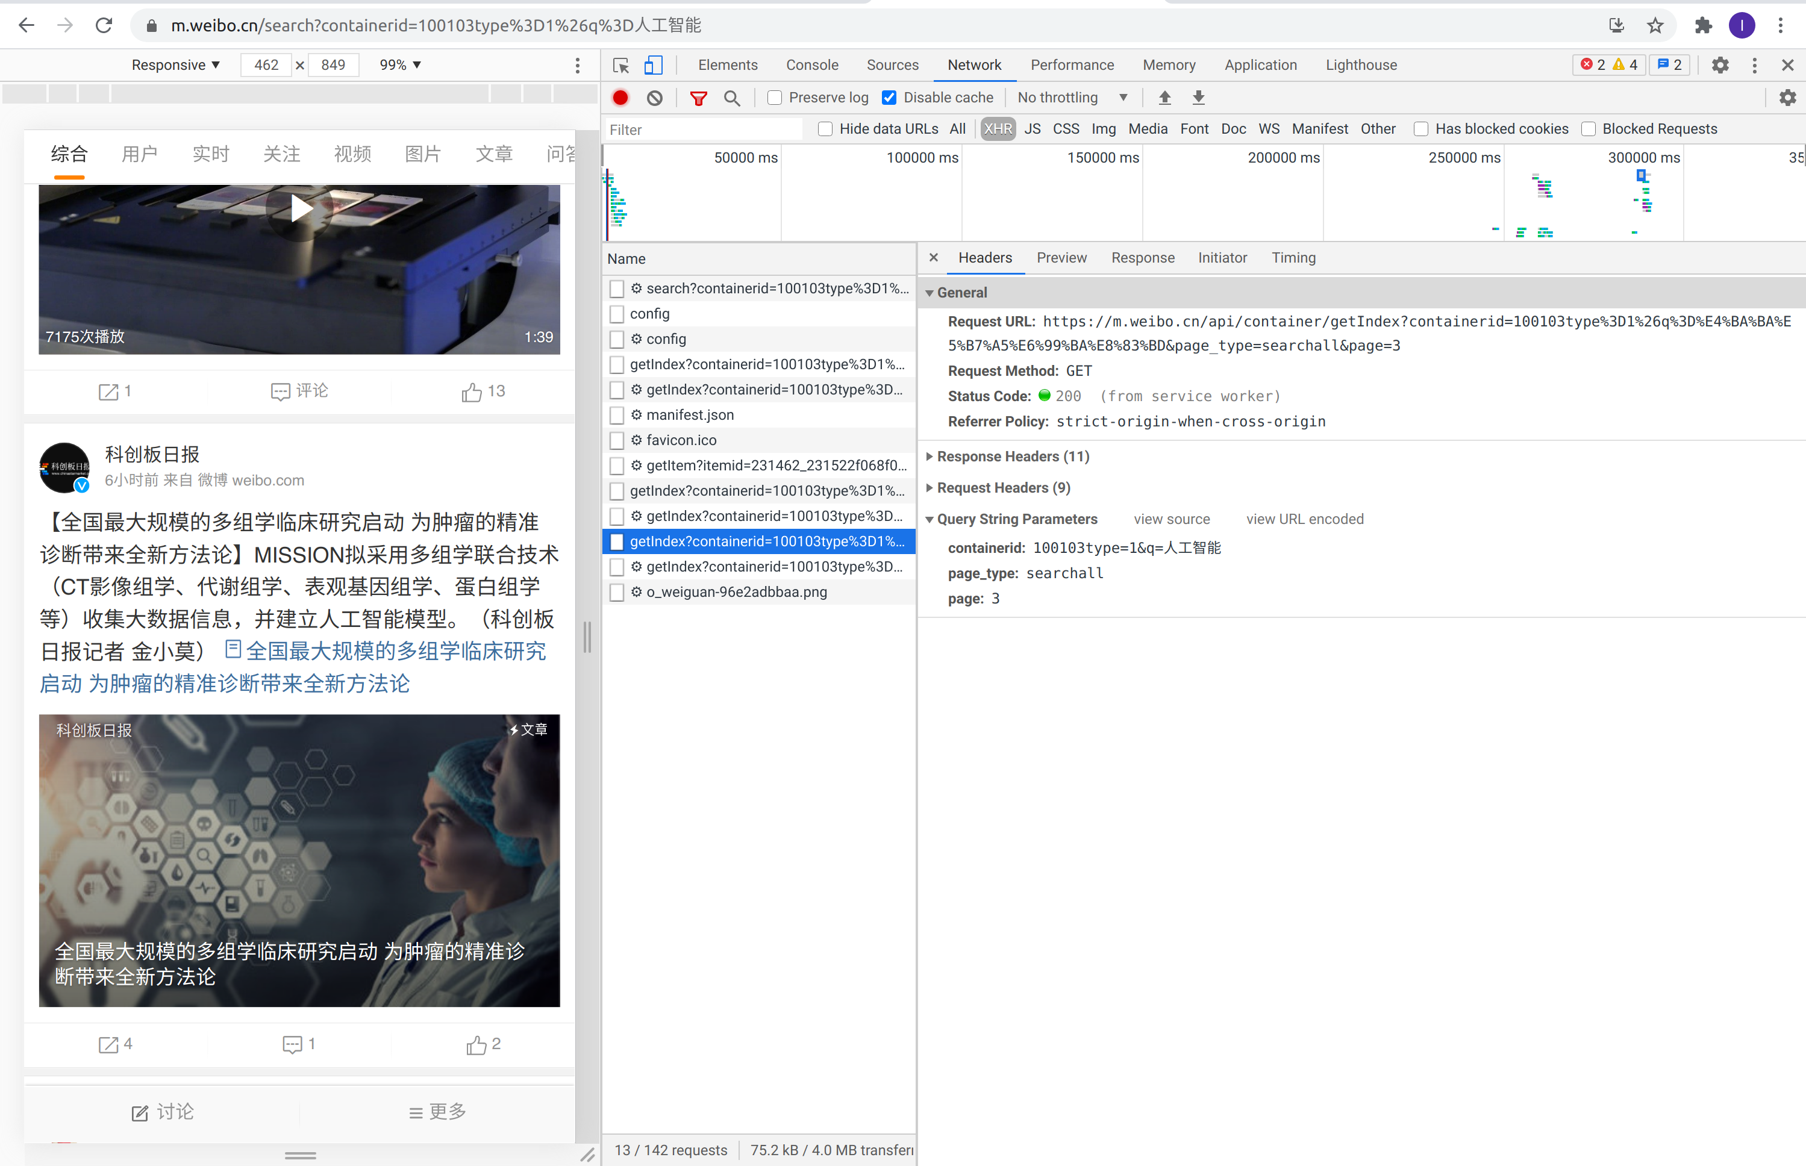
Task: Open the network search magnifier
Action: [x=731, y=98]
